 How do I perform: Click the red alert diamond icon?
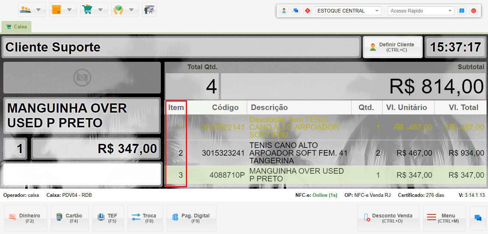307,11
